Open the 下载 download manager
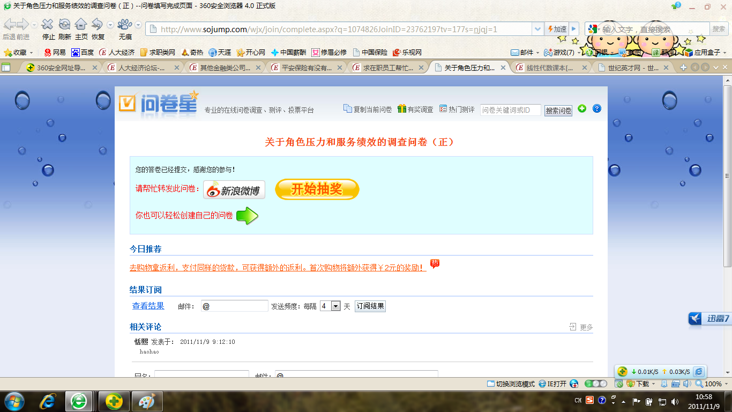Viewport: 732px width, 412px height. (x=638, y=384)
